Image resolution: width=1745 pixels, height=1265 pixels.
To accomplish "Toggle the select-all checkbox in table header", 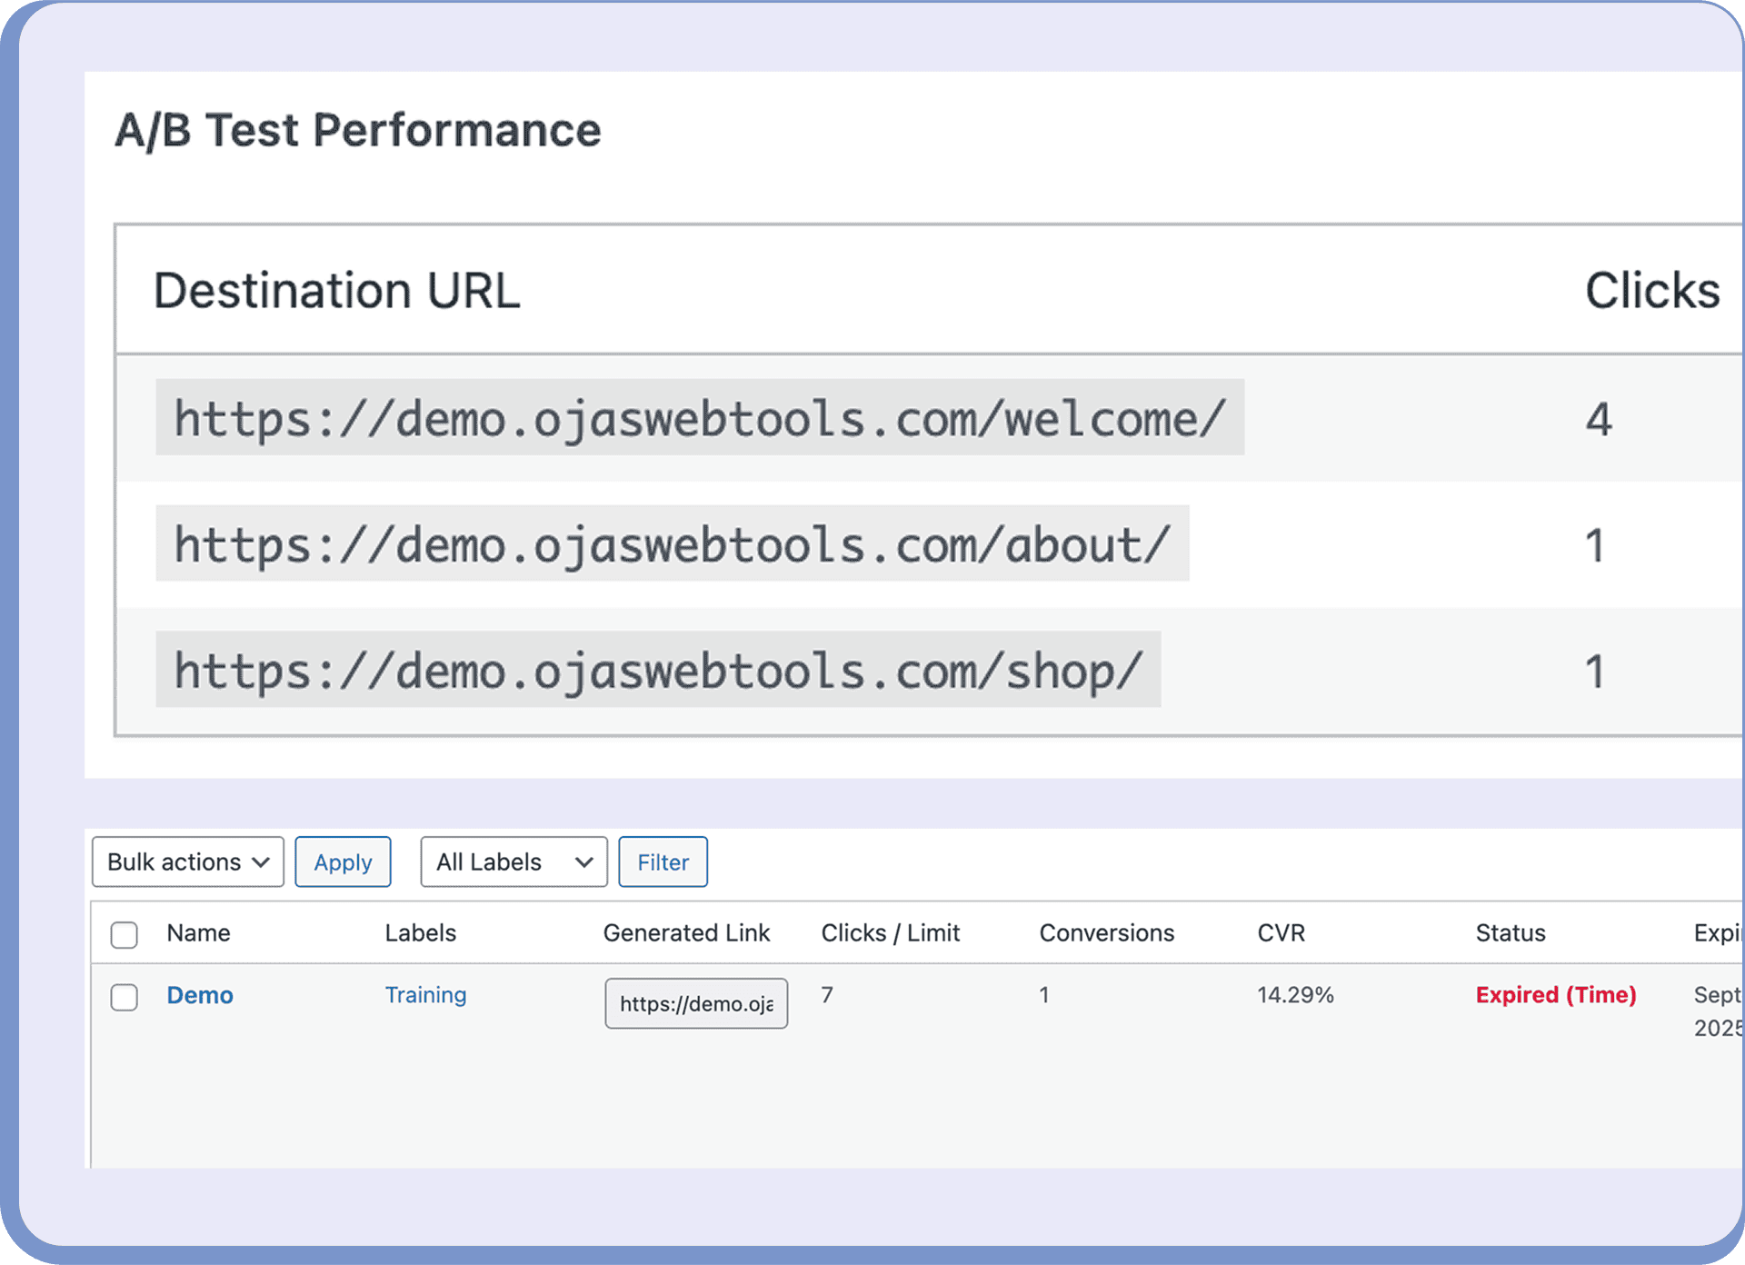I will pos(125,933).
